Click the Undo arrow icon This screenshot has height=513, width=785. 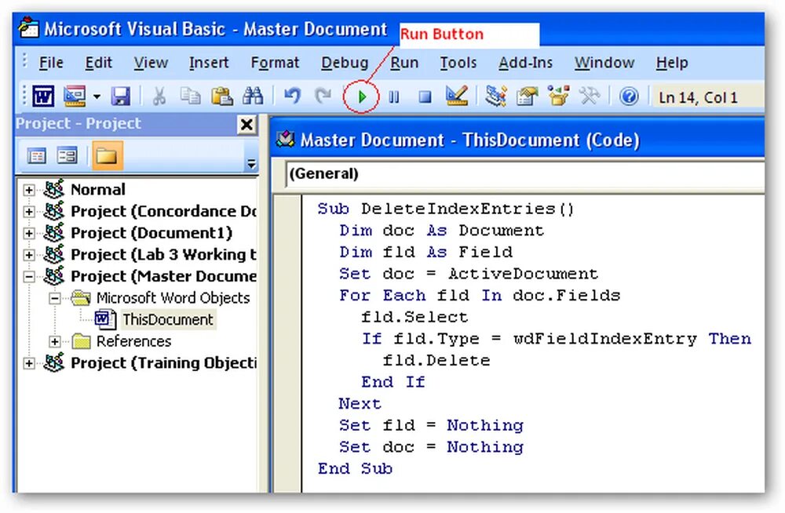coord(292,95)
